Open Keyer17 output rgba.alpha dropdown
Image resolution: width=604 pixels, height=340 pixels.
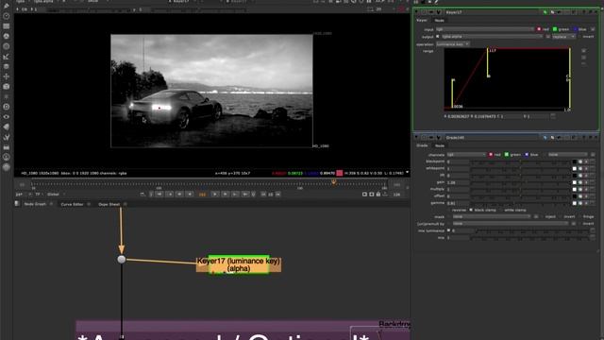point(493,37)
